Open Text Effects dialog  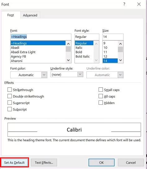coord(44,162)
